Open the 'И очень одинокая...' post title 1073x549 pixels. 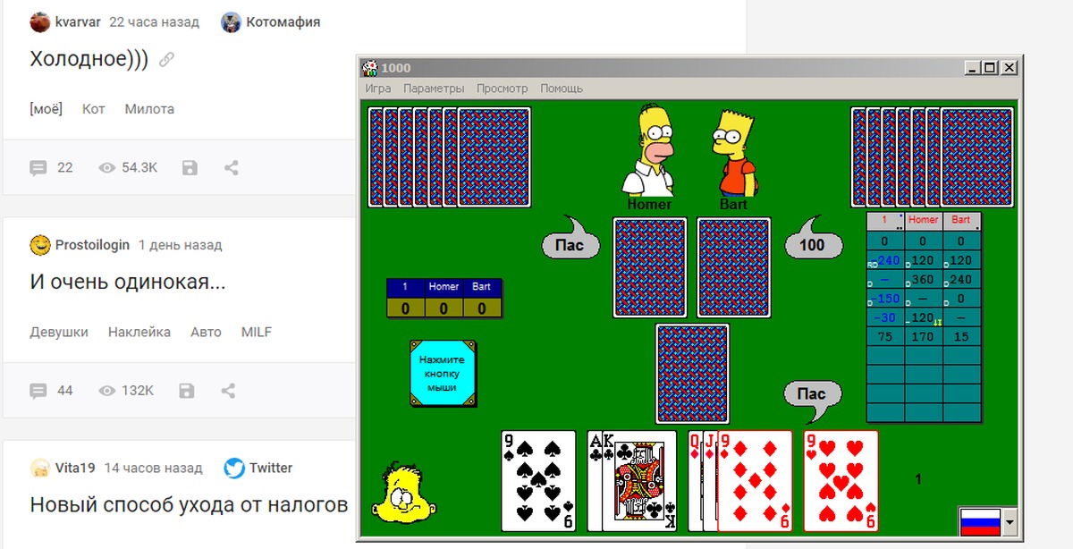[128, 283]
